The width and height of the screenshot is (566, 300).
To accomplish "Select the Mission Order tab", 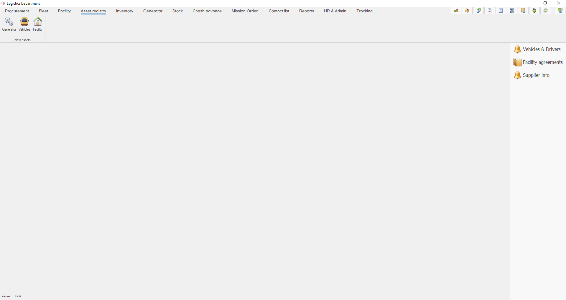I will click(244, 11).
